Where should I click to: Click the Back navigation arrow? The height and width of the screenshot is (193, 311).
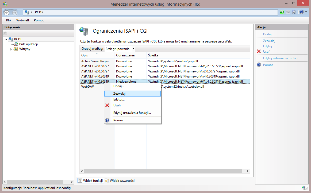(x=6, y=13)
